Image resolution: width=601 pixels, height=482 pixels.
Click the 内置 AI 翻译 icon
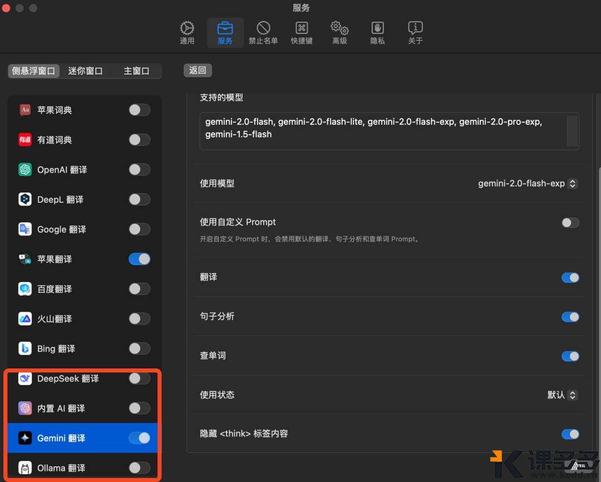click(25, 408)
